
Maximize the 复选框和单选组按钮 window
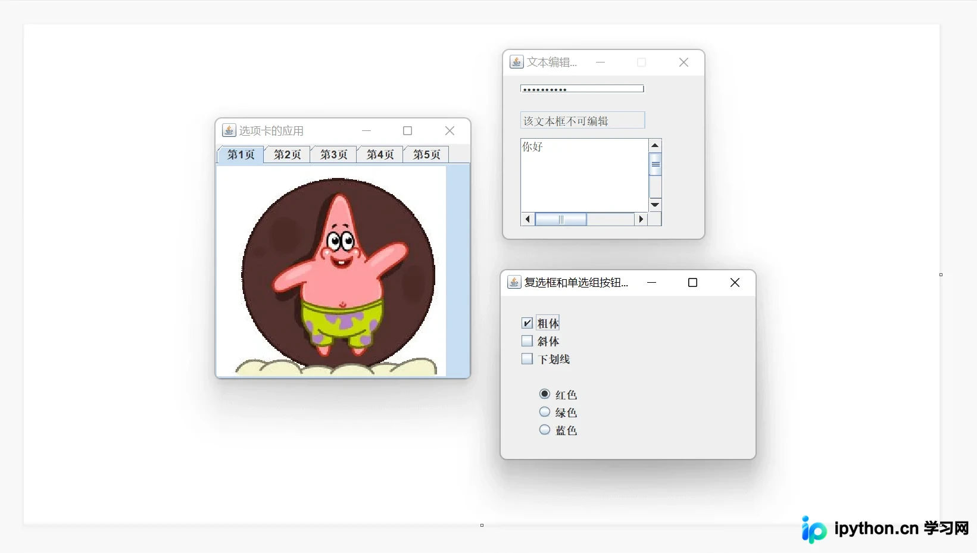pyautogui.click(x=692, y=282)
